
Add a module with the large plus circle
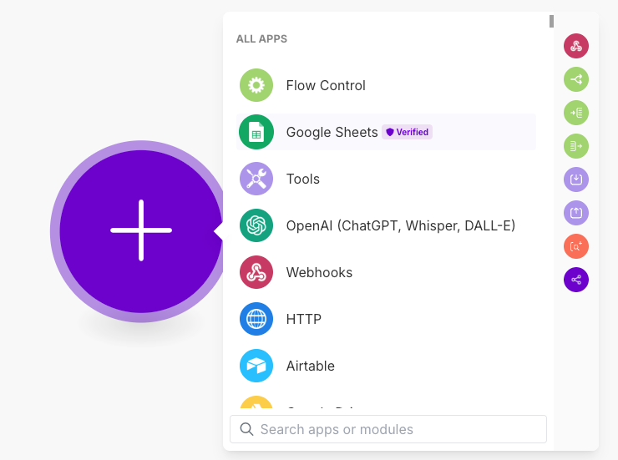[140, 231]
